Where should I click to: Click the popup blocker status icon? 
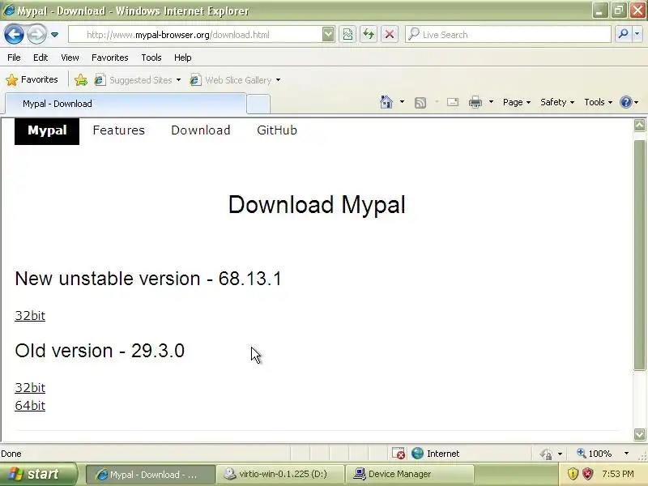tap(399, 454)
